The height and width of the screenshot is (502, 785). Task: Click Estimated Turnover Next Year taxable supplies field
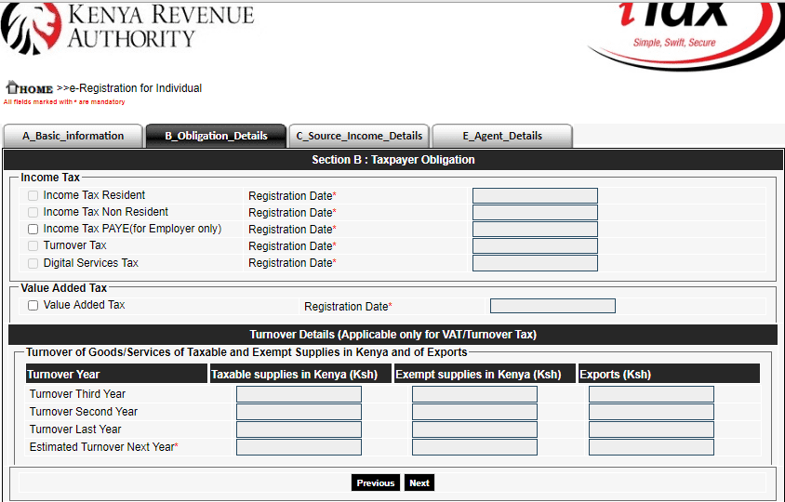[x=299, y=447]
